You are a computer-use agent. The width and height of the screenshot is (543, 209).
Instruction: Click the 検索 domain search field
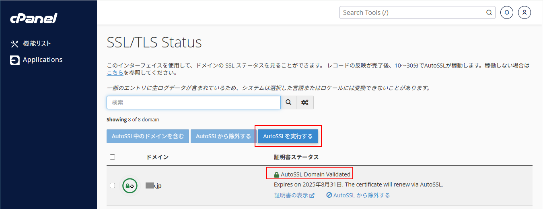(x=193, y=102)
